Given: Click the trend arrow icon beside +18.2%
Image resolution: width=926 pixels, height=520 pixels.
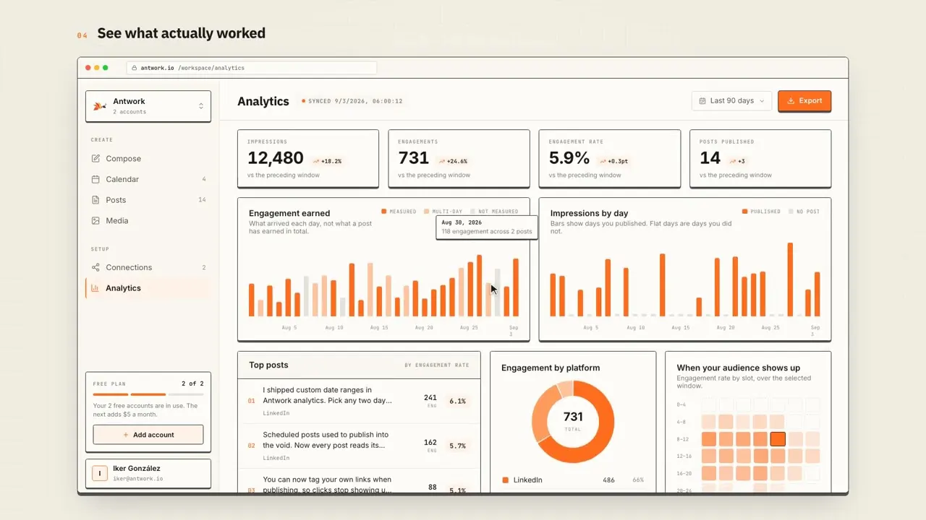Looking at the screenshot, I should click(x=316, y=162).
